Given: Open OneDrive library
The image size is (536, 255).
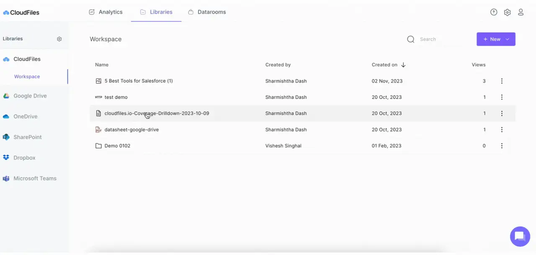Looking at the screenshot, I should pyautogui.click(x=25, y=117).
